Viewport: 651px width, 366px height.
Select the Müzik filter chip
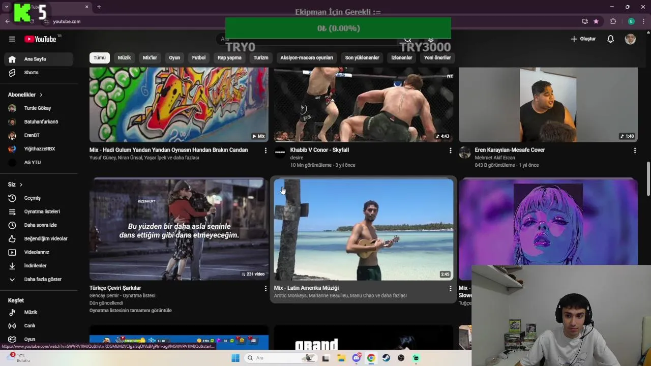(124, 58)
